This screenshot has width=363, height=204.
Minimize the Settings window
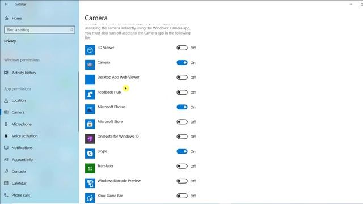pos(351,4)
